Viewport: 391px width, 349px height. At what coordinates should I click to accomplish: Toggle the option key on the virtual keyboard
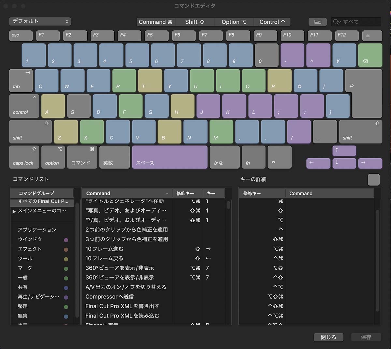click(x=53, y=157)
